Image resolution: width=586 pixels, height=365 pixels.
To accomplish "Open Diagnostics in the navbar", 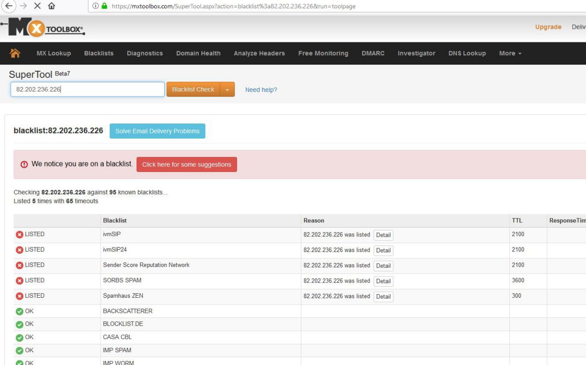I will point(145,53).
